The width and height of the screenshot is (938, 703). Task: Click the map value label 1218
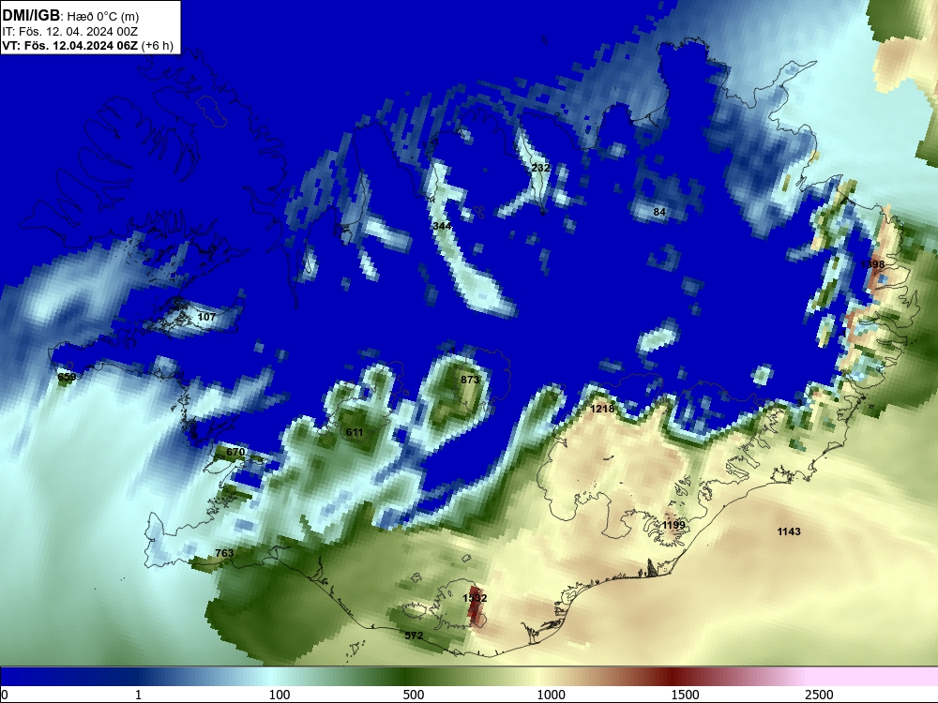tap(602, 409)
